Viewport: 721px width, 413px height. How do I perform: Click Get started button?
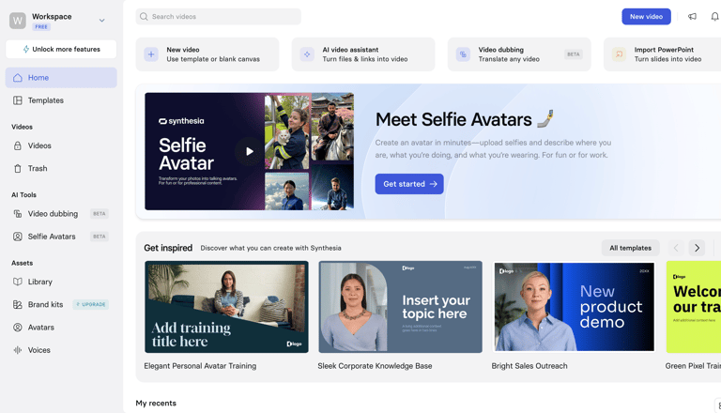409,184
